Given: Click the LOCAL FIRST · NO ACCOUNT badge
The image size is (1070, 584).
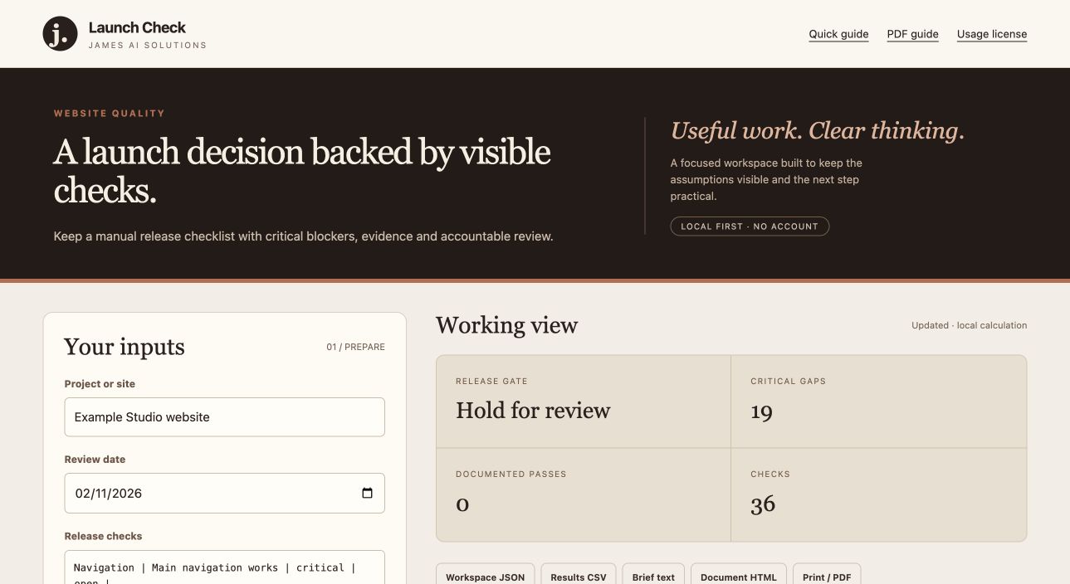Looking at the screenshot, I should 750,226.
